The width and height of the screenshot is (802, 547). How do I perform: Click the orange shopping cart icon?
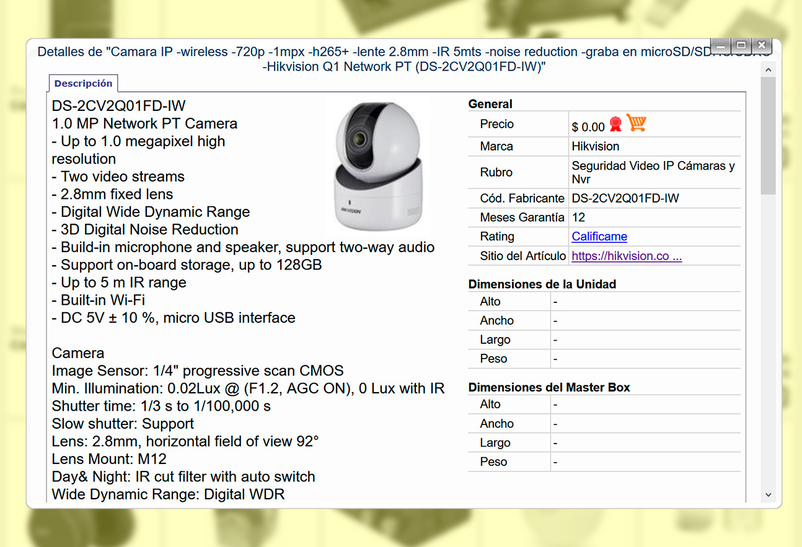coord(636,123)
